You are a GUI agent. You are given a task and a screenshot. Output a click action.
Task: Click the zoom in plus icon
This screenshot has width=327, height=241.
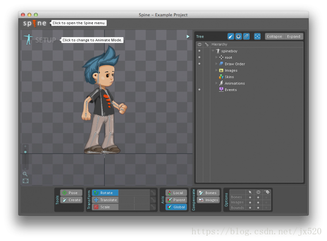[26, 147]
